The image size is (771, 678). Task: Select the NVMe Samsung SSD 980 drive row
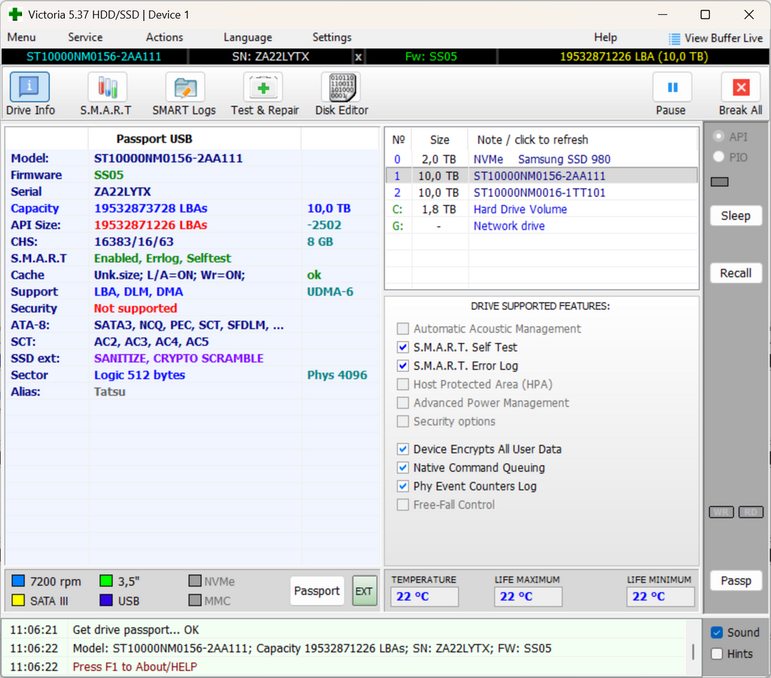(x=541, y=160)
